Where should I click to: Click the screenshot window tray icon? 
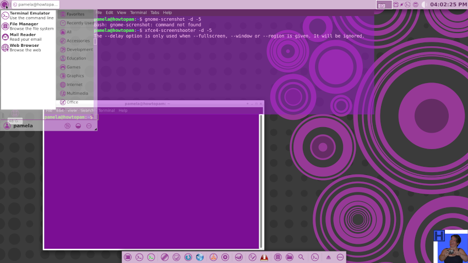click(x=416, y=4)
